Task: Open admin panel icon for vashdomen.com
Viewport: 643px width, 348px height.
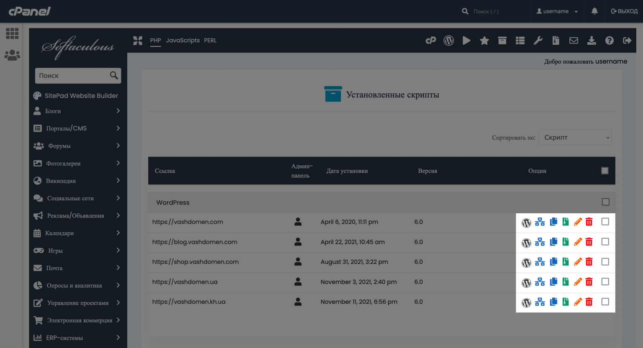Action: [x=298, y=222]
